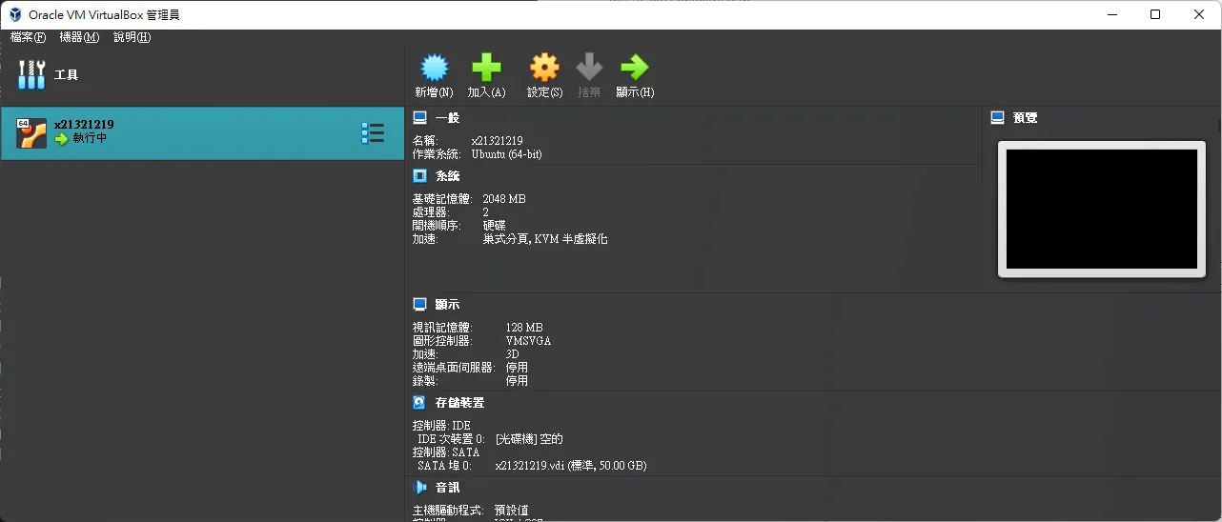
Task: Open the x21321219 machine list menu icon
Action: [373, 133]
